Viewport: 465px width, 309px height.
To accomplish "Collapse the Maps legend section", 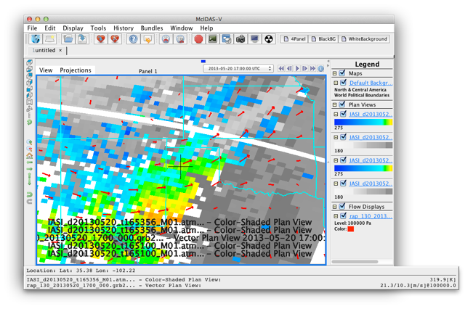I will [x=334, y=73].
